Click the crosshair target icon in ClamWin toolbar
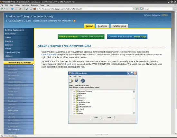 coord(83,81)
